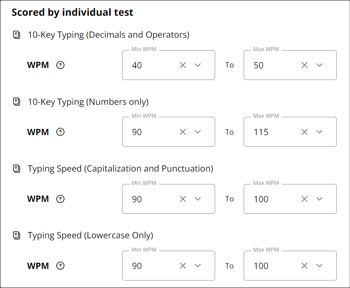Expand Min WPM dropdown showing 40
Viewport: 350px width, 288px height.
click(198, 65)
